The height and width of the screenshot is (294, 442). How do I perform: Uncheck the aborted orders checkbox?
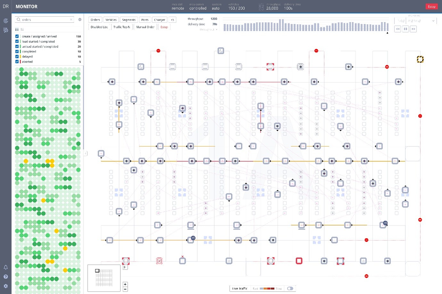click(17, 62)
